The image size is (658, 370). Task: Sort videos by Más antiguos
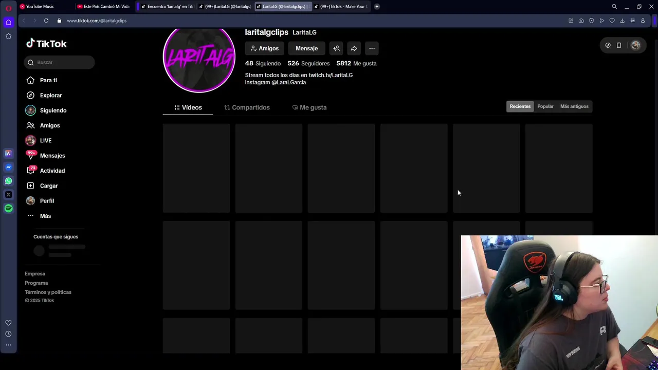[x=574, y=106]
